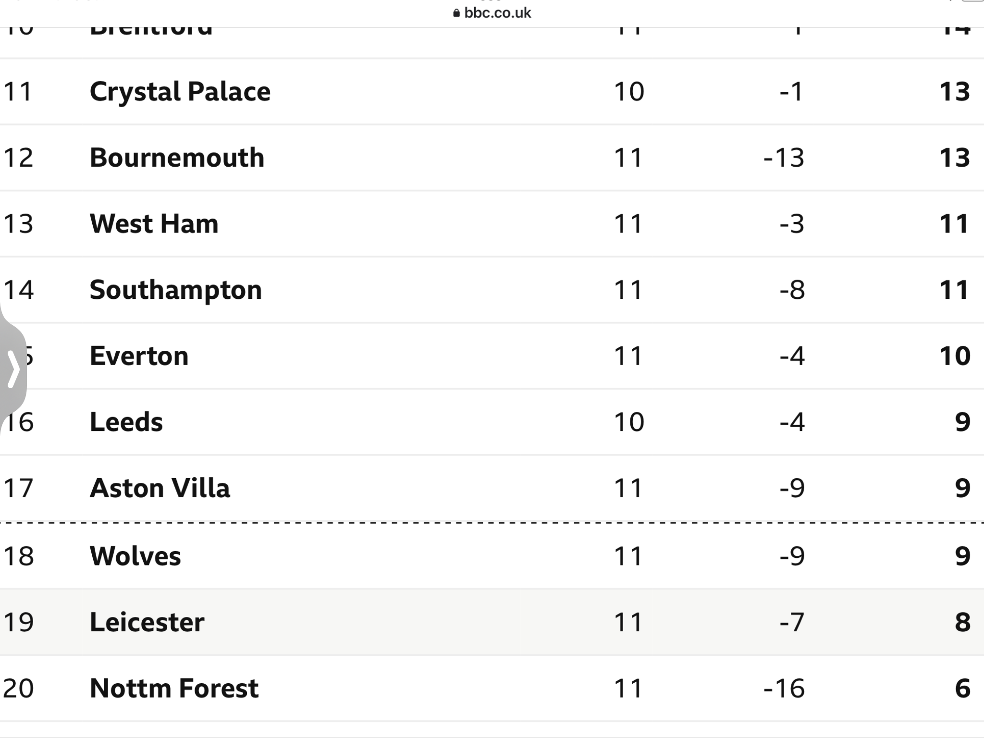Click Leeds' played count 10
Image resolution: width=984 pixels, height=738 pixels.
tap(629, 422)
